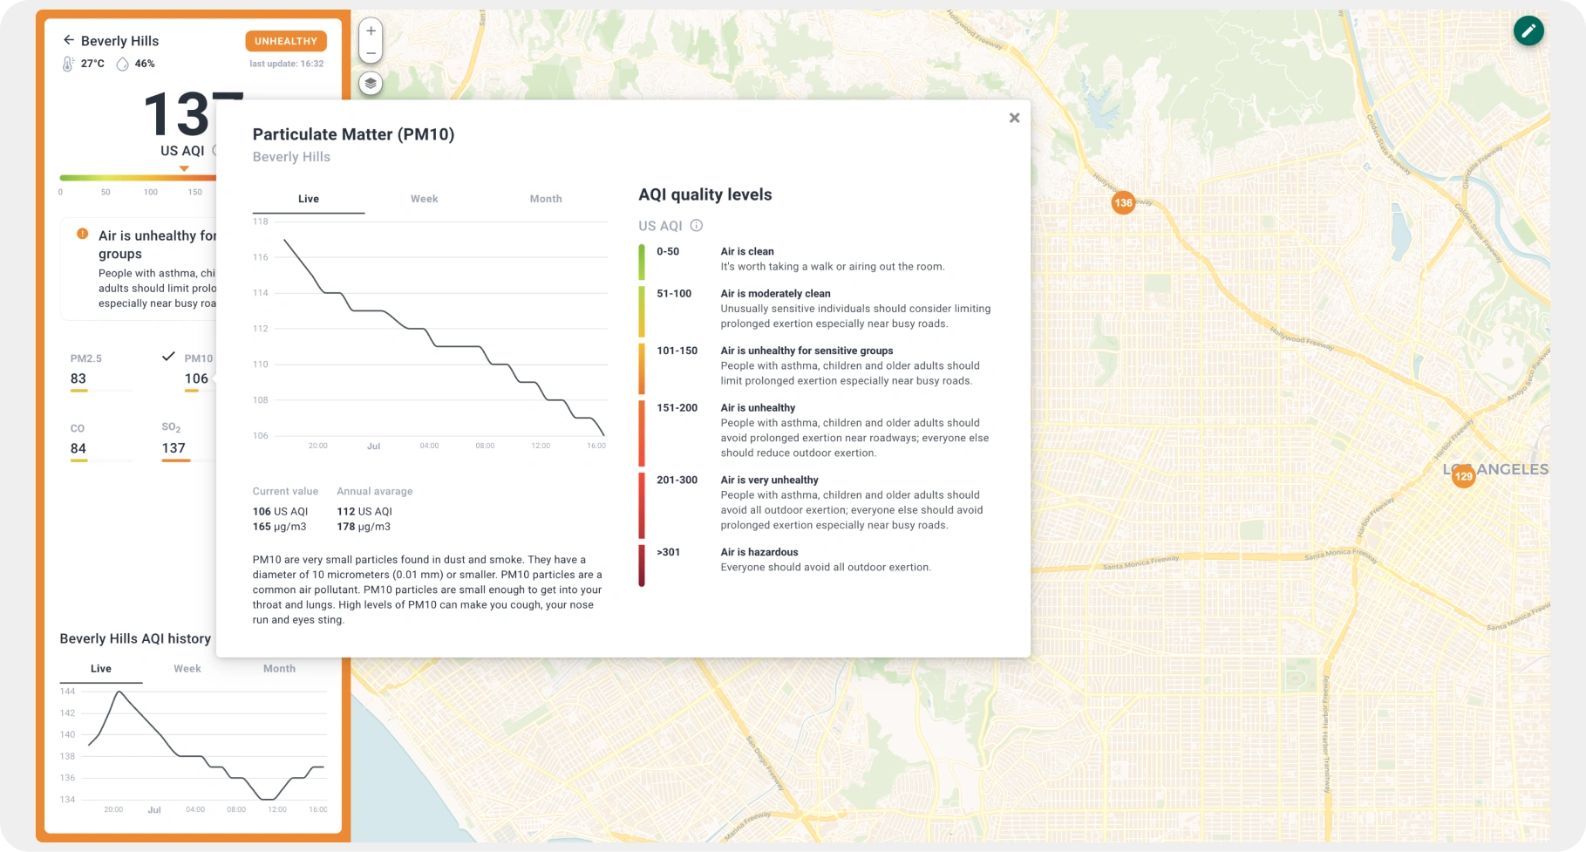Select the AQI marker 129 near Los Angeles
This screenshot has width=1586, height=852.
1462,476
